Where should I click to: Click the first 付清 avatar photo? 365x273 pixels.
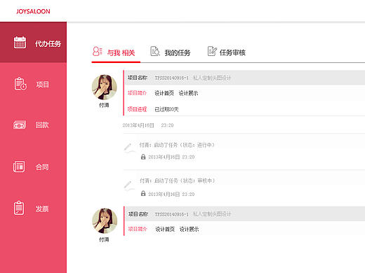coord(105,87)
